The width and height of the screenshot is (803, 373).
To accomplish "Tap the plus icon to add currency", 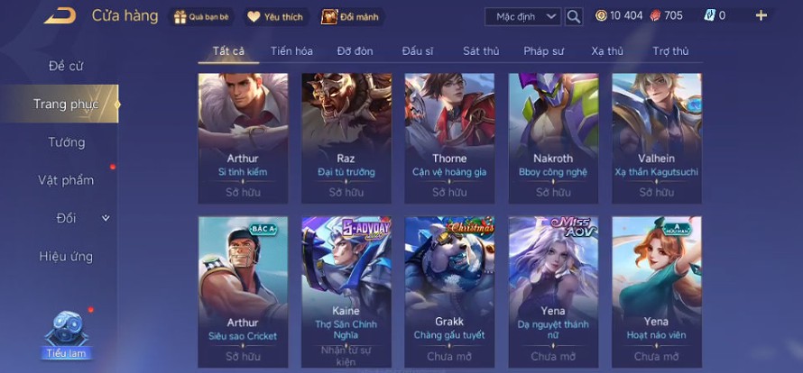I will tap(761, 15).
